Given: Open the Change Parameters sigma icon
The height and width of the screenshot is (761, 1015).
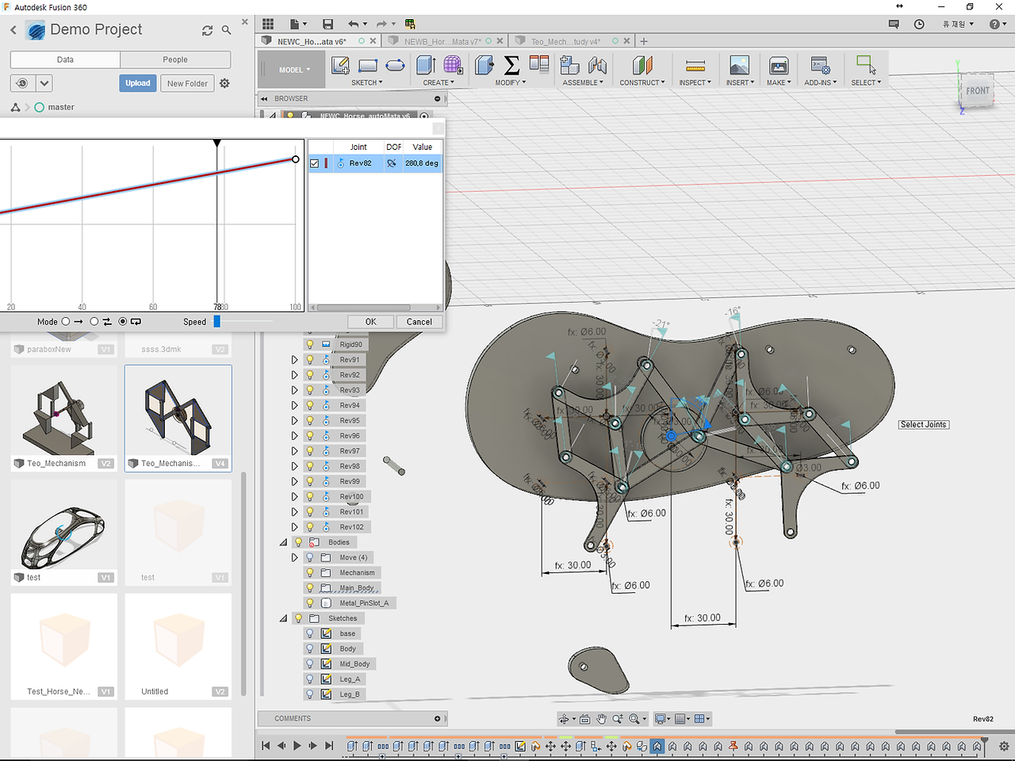Looking at the screenshot, I should click(511, 65).
